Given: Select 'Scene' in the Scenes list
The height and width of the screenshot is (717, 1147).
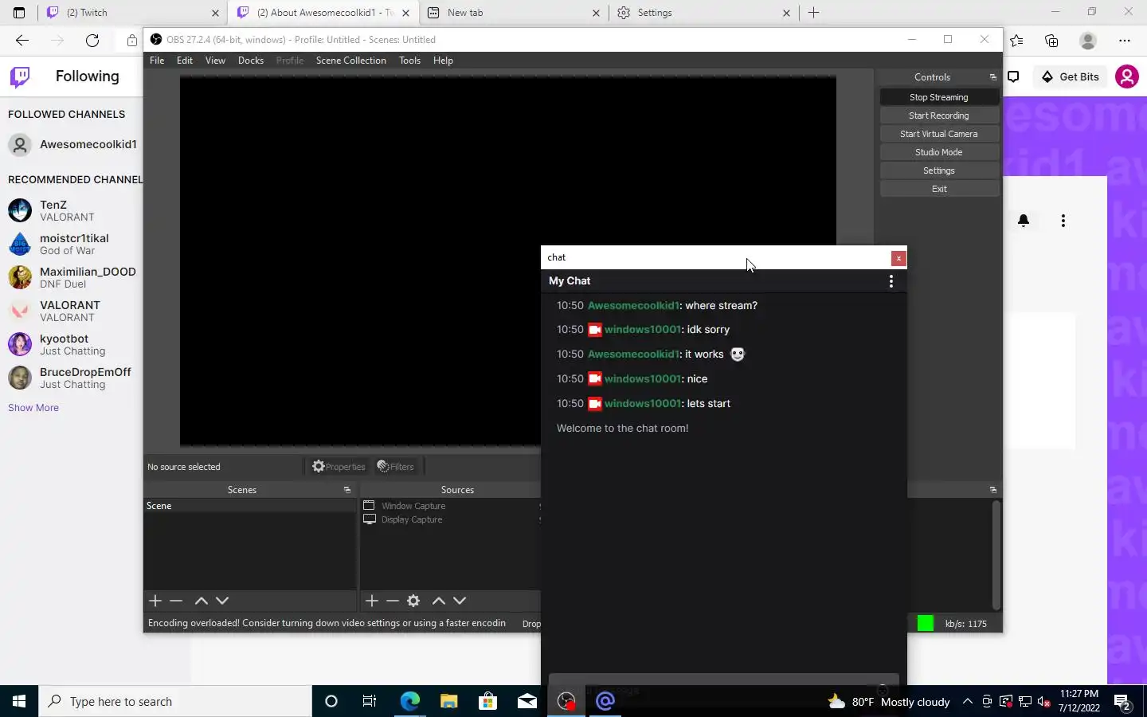Looking at the screenshot, I should point(249,506).
